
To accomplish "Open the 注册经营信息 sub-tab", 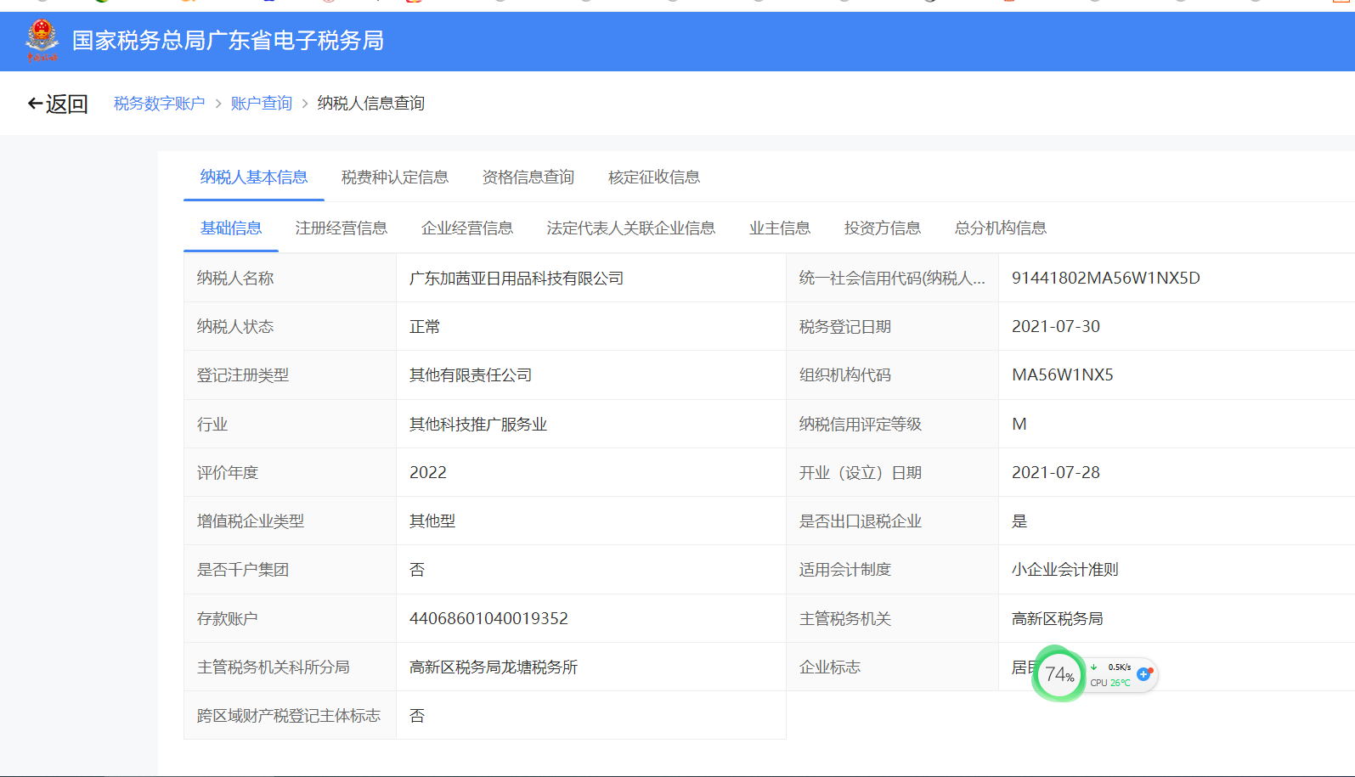I will coord(342,228).
